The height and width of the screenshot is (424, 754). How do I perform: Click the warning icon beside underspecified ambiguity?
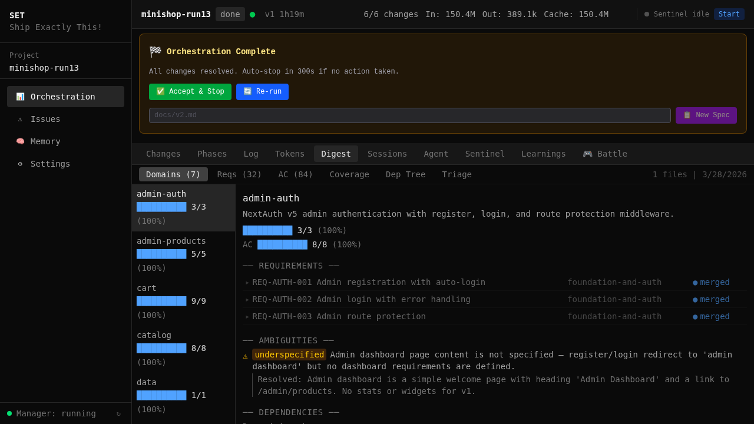245,356
